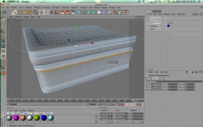Viewport: 203px width, 127px height.
Task: Open the Functions menu
Action: 46,8
